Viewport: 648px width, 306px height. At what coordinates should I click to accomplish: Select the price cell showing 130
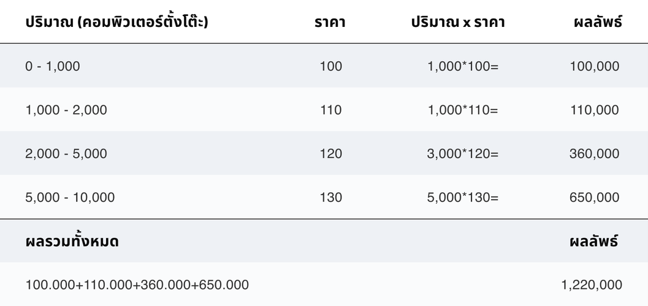click(331, 198)
